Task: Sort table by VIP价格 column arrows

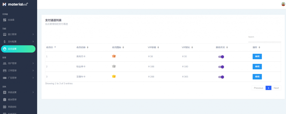Action: (158, 47)
